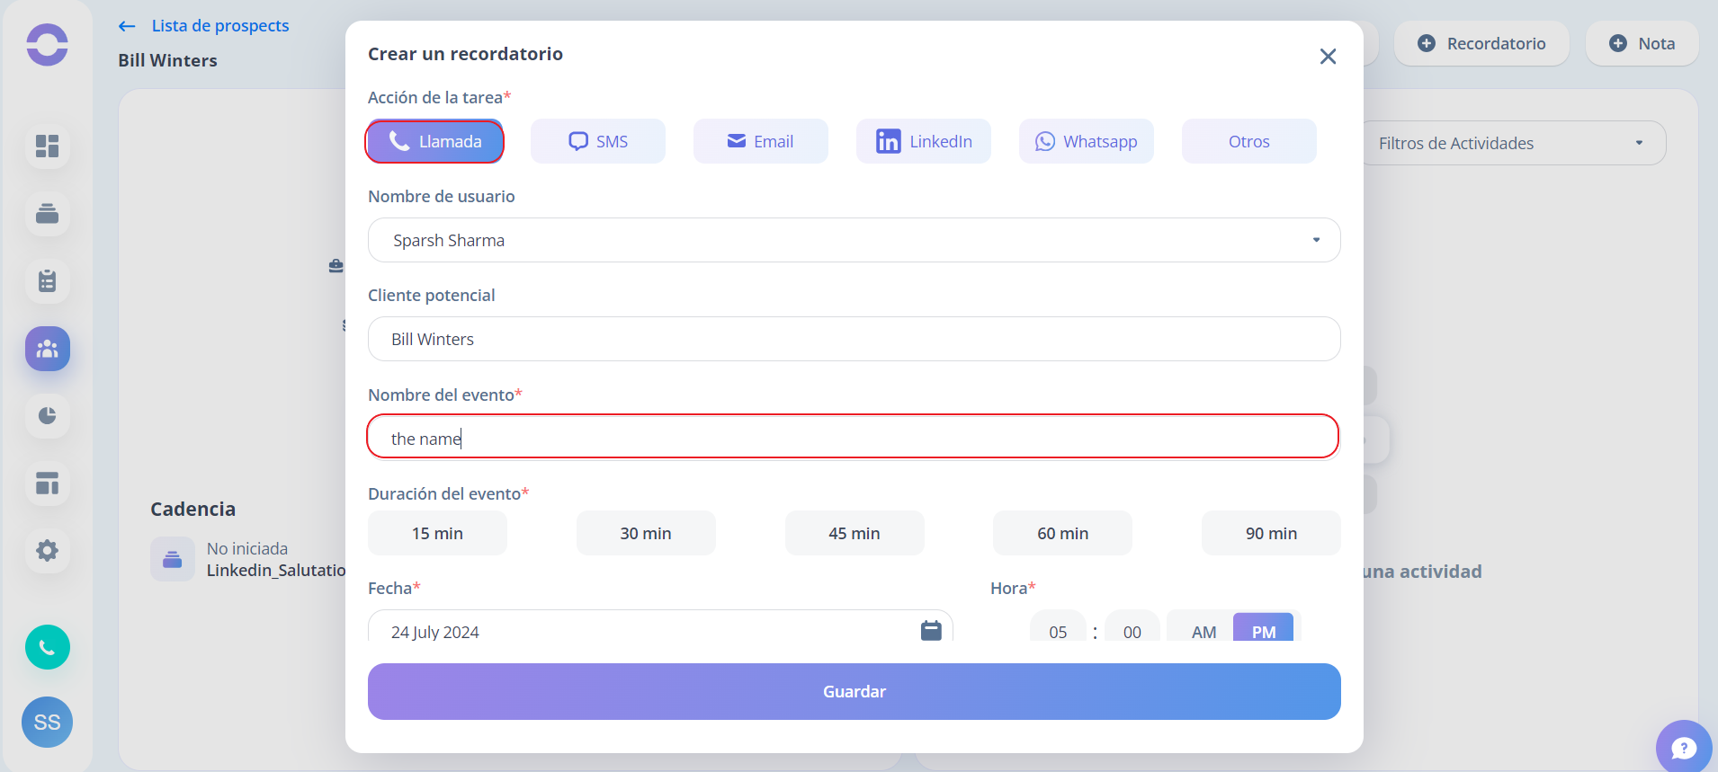The image size is (1718, 772).
Task: Select the LinkedIn task action
Action: (924, 141)
